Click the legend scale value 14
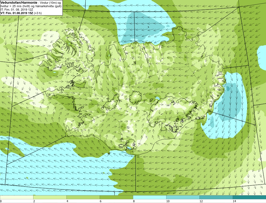This screenshot has height=203, width=266. pyautogui.click(x=234, y=201)
